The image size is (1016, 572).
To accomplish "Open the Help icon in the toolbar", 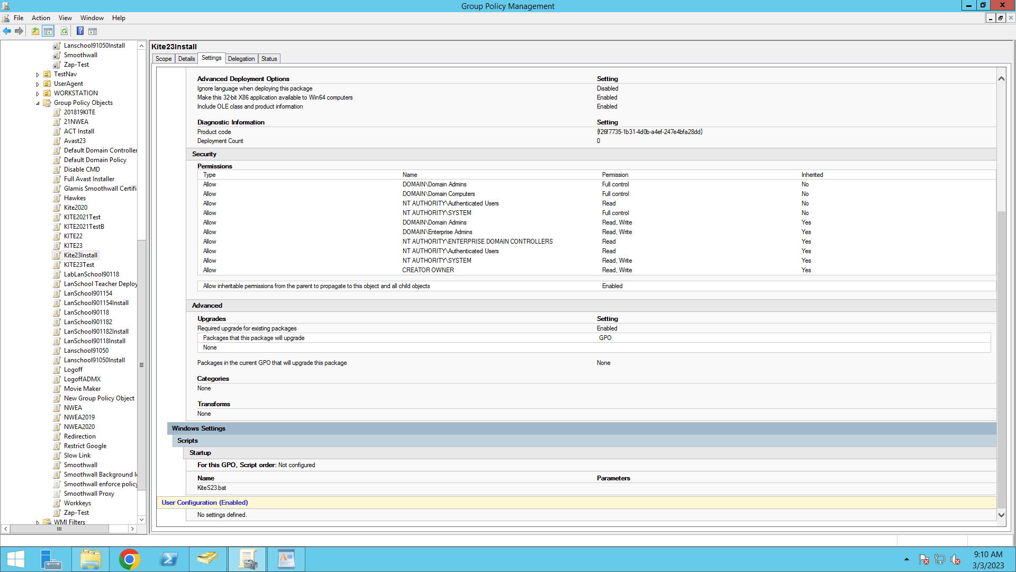I will [x=80, y=31].
